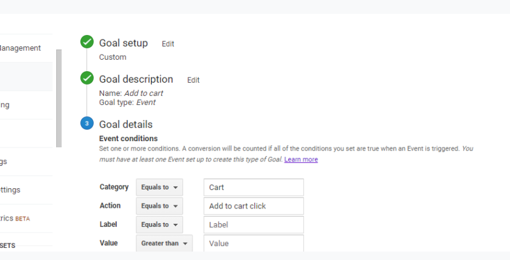Image resolution: width=510 pixels, height=260 pixels.
Task: Click the Goal details heading
Action: click(x=126, y=125)
